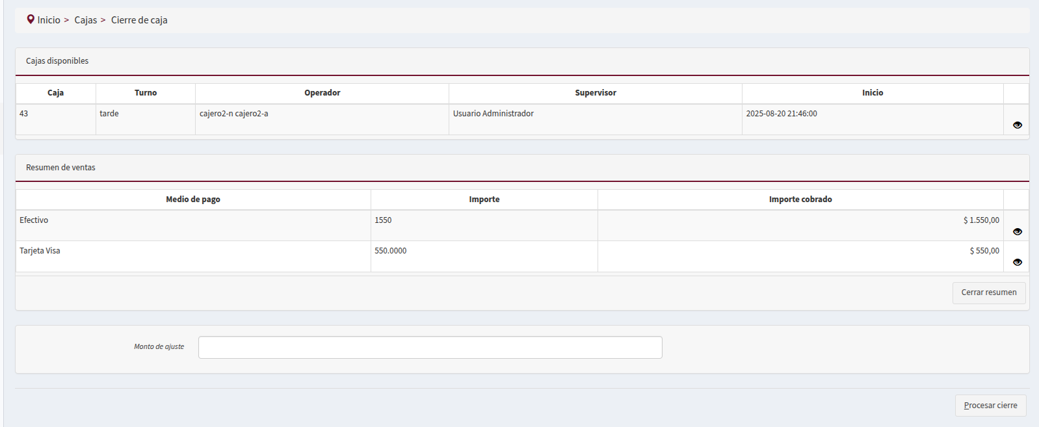The image size is (1039, 427).
Task: Click the Procesar cierre button
Action: click(x=990, y=406)
